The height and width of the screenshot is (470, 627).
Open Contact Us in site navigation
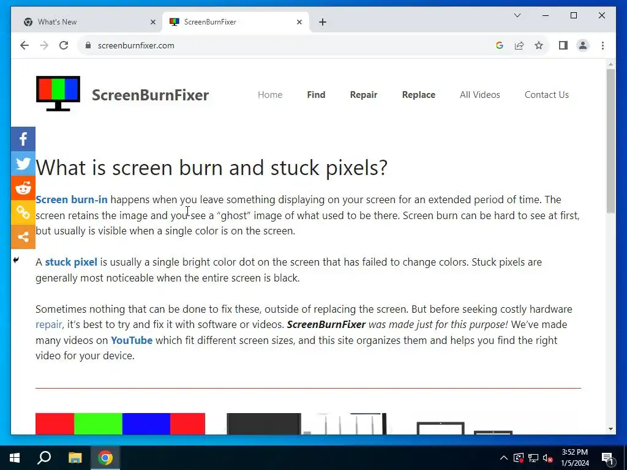pyautogui.click(x=547, y=95)
